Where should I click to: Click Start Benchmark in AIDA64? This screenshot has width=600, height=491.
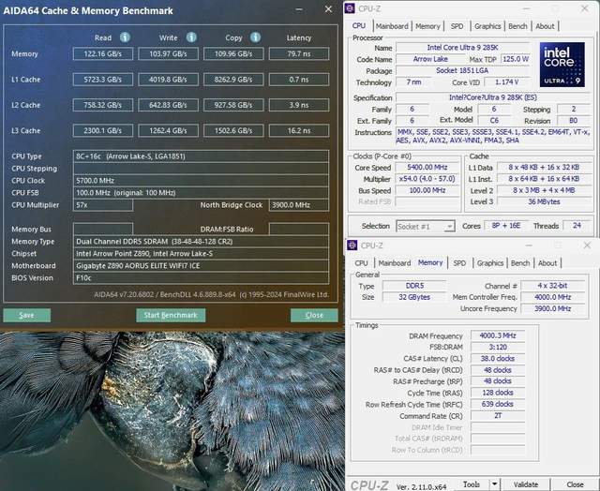click(171, 315)
